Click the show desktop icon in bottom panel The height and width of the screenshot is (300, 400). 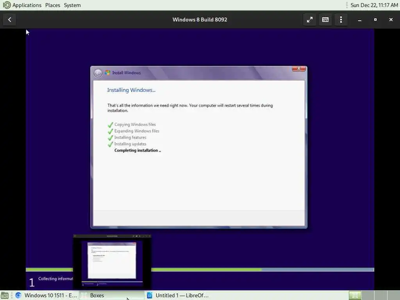point(5,296)
